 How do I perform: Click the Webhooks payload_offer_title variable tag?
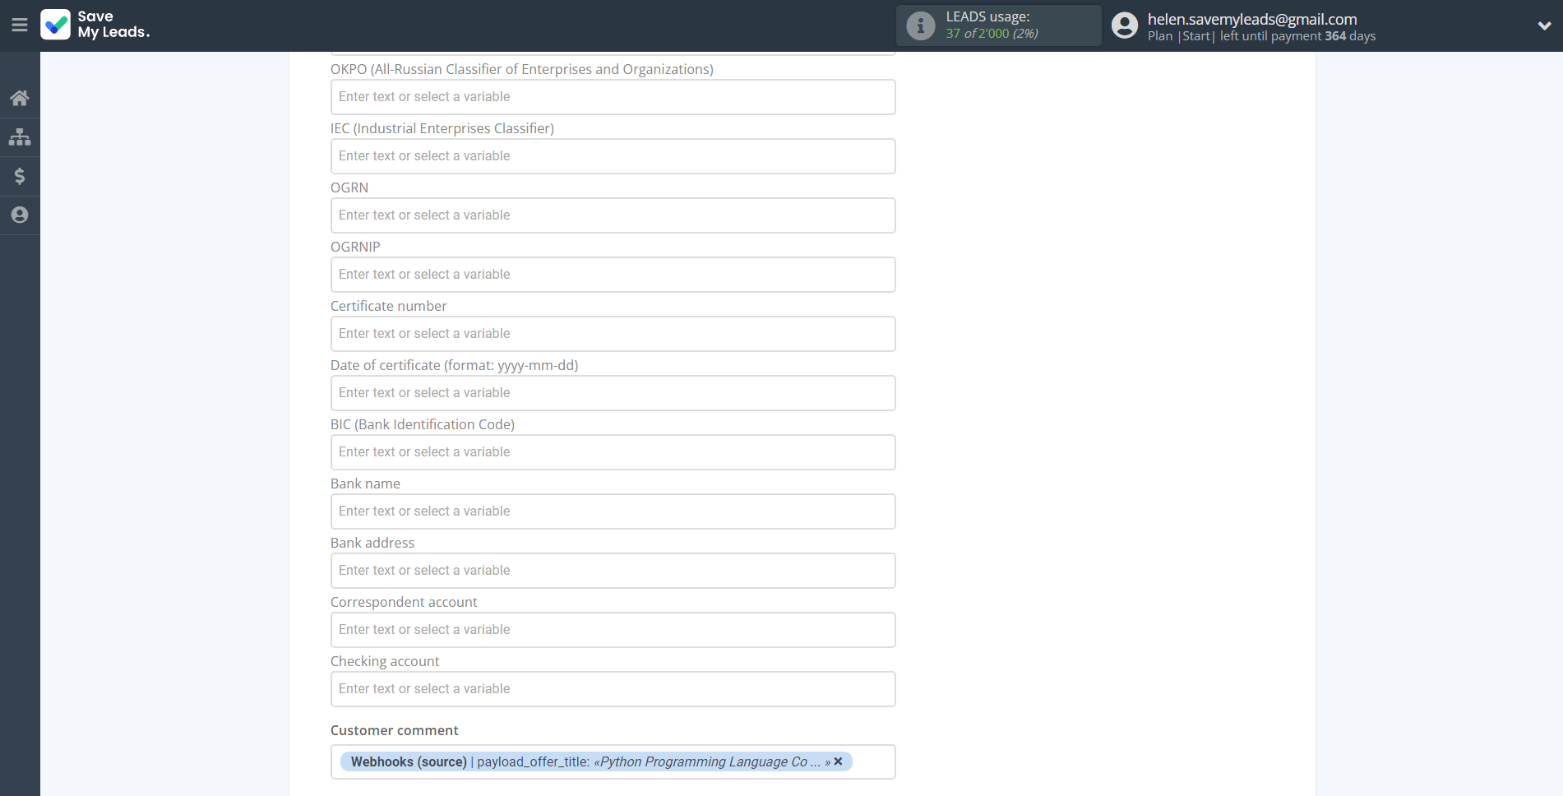(596, 761)
